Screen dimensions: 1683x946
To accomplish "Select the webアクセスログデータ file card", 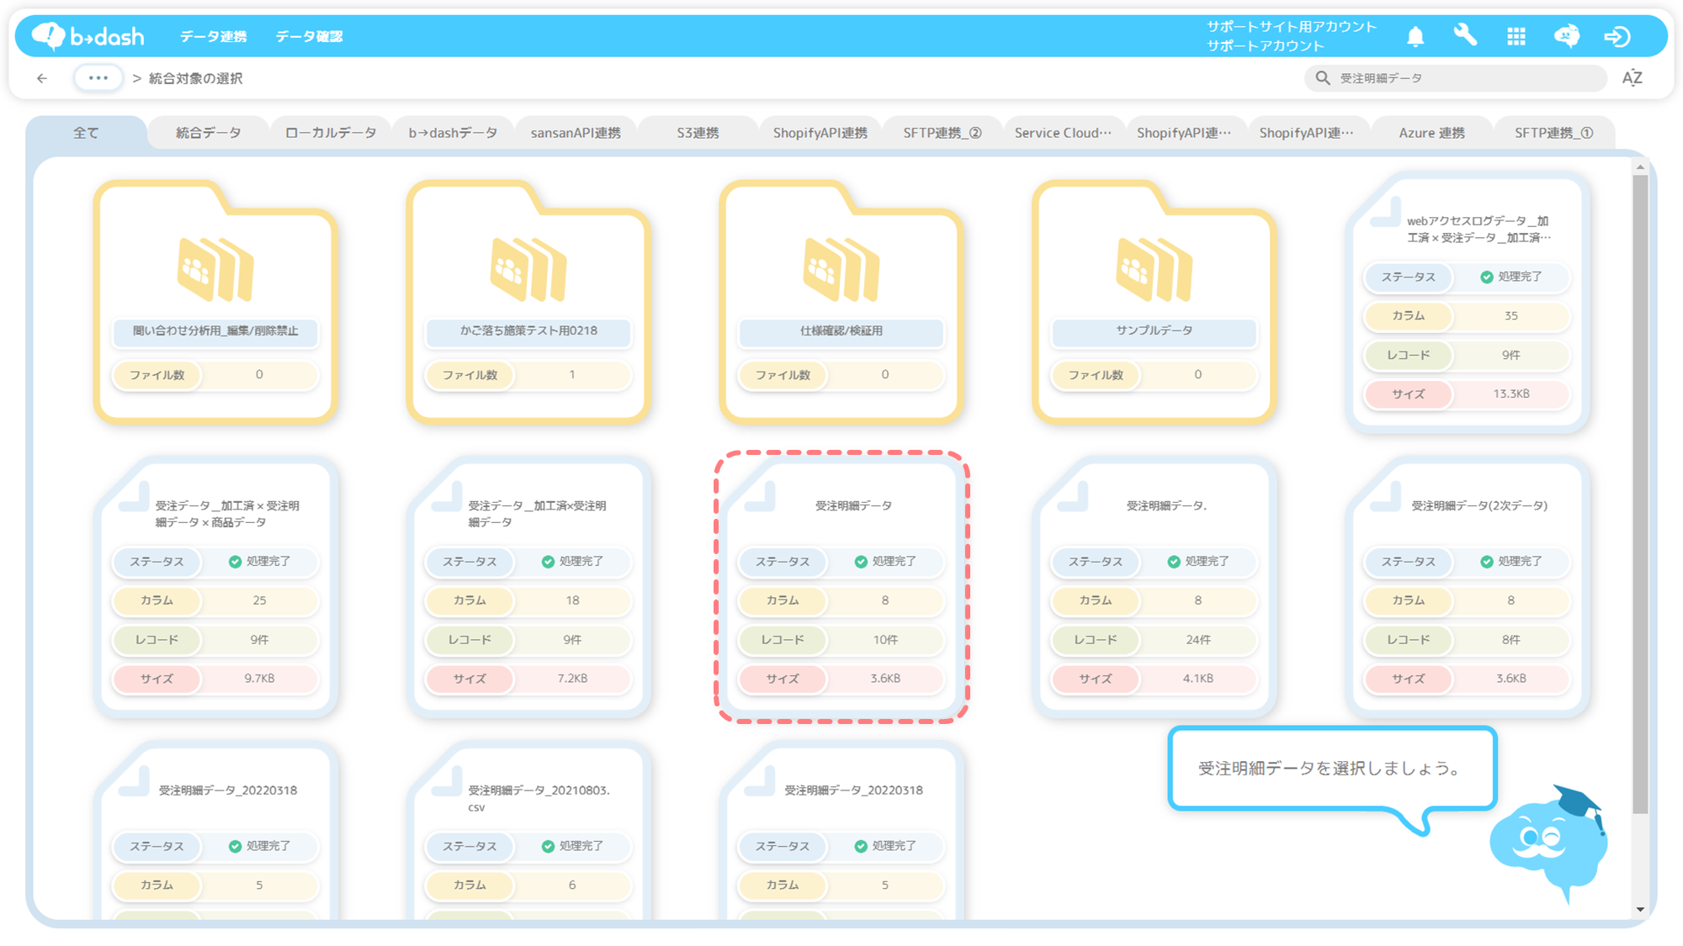I will (1468, 303).
